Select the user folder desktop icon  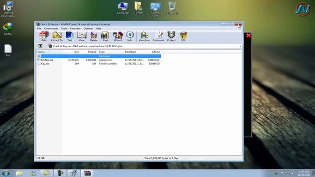point(139,8)
